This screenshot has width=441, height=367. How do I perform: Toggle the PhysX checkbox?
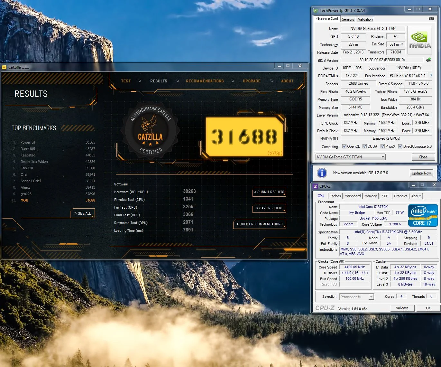pos(382,146)
